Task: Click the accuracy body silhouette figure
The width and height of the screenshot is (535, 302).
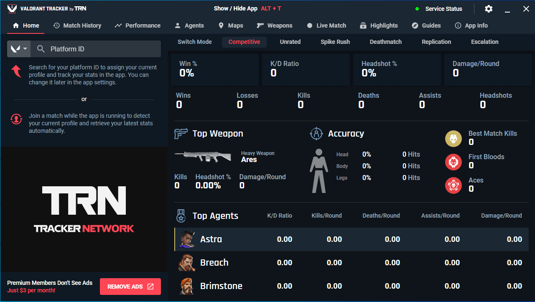Action: [x=319, y=171]
